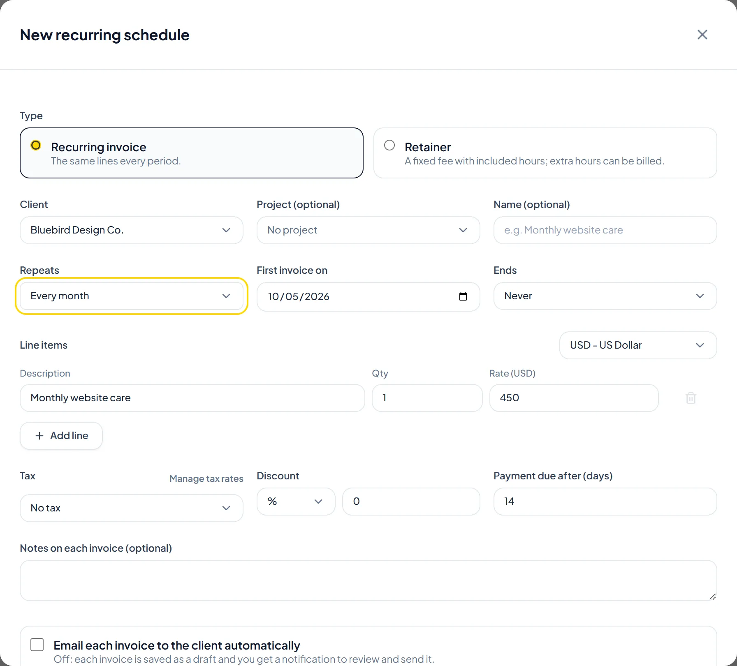737x666 pixels.
Task: Delete the Monthly website care line item
Action: click(x=691, y=398)
